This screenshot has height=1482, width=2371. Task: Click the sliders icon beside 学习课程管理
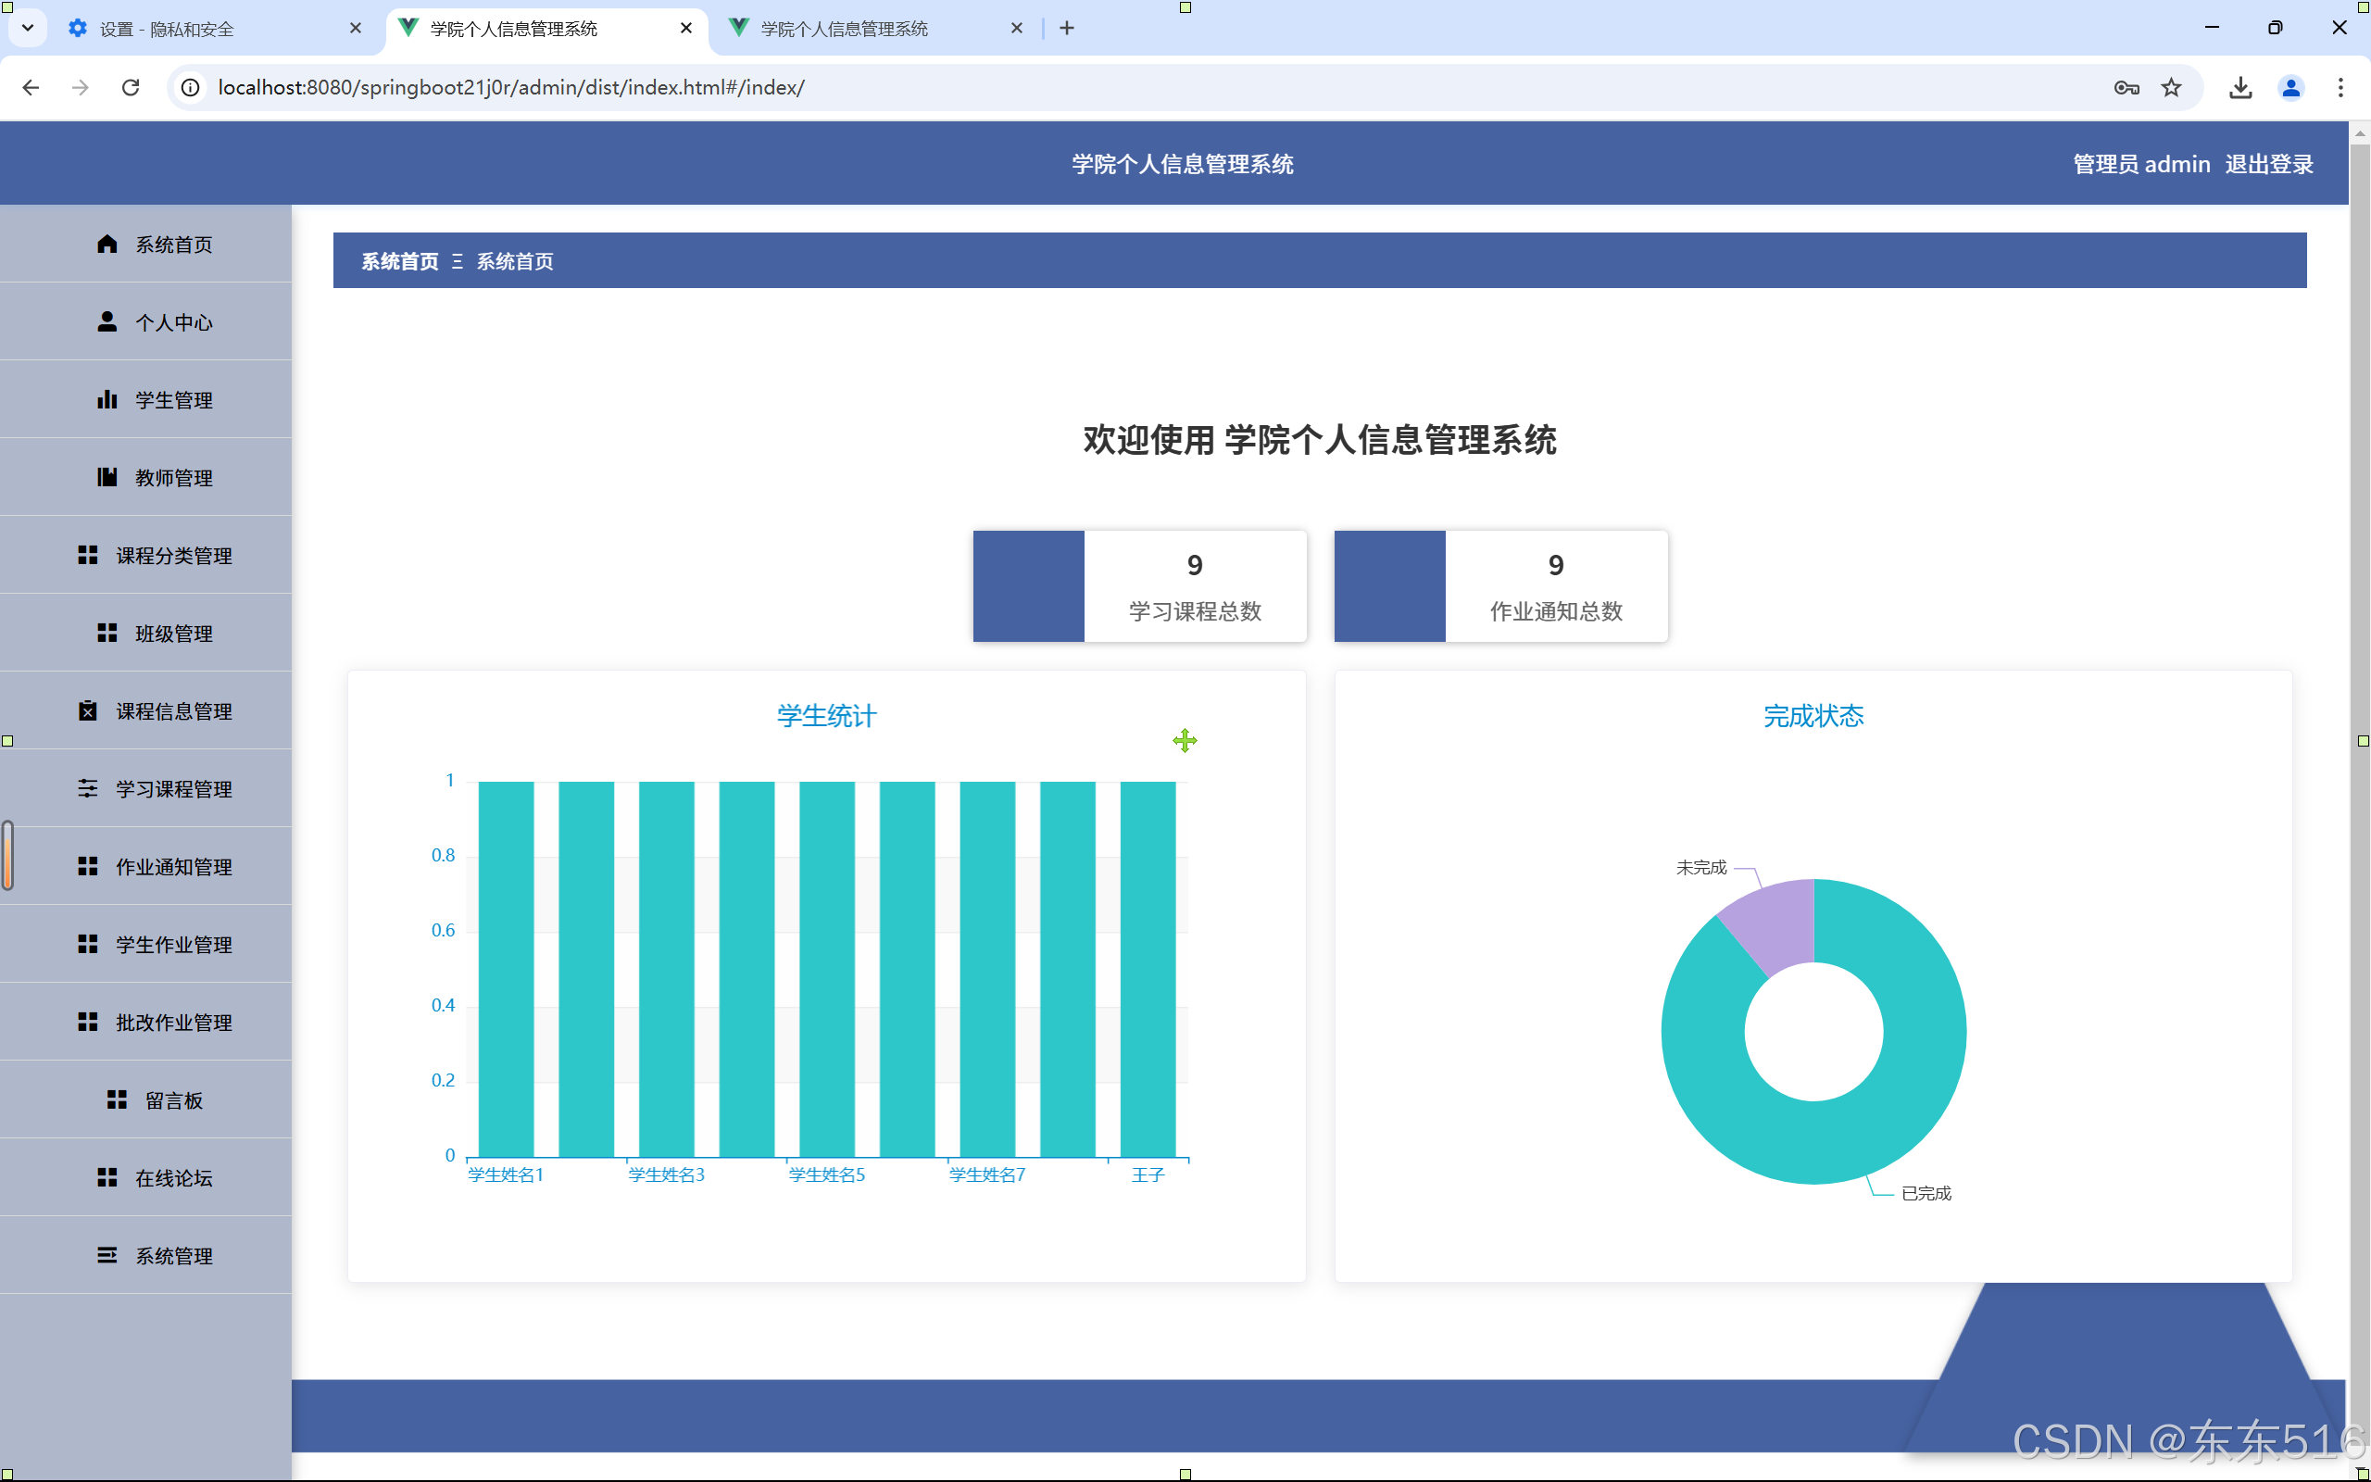click(x=87, y=789)
